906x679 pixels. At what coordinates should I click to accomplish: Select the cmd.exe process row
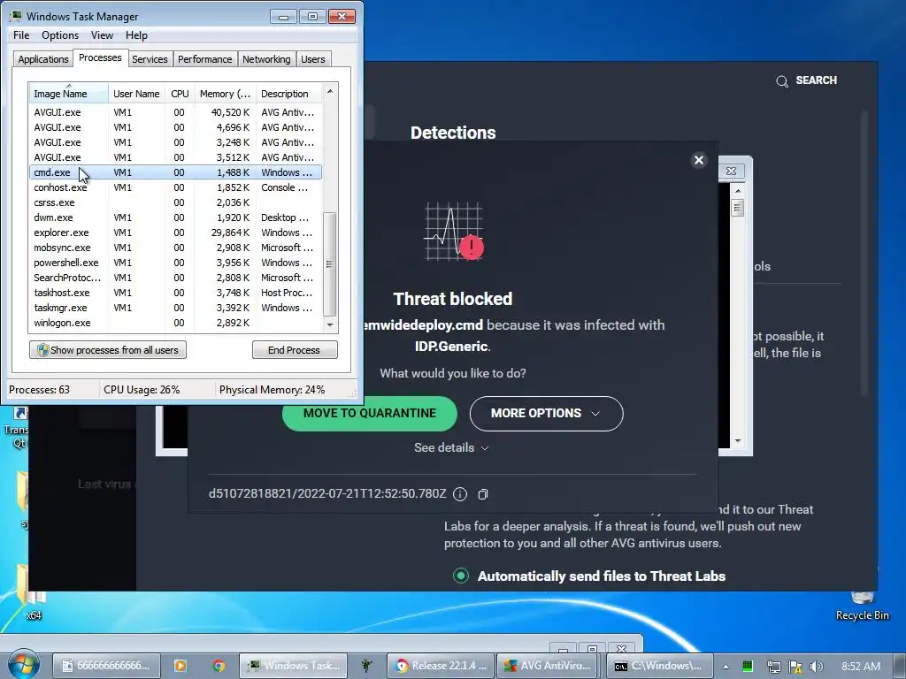[x=175, y=172]
